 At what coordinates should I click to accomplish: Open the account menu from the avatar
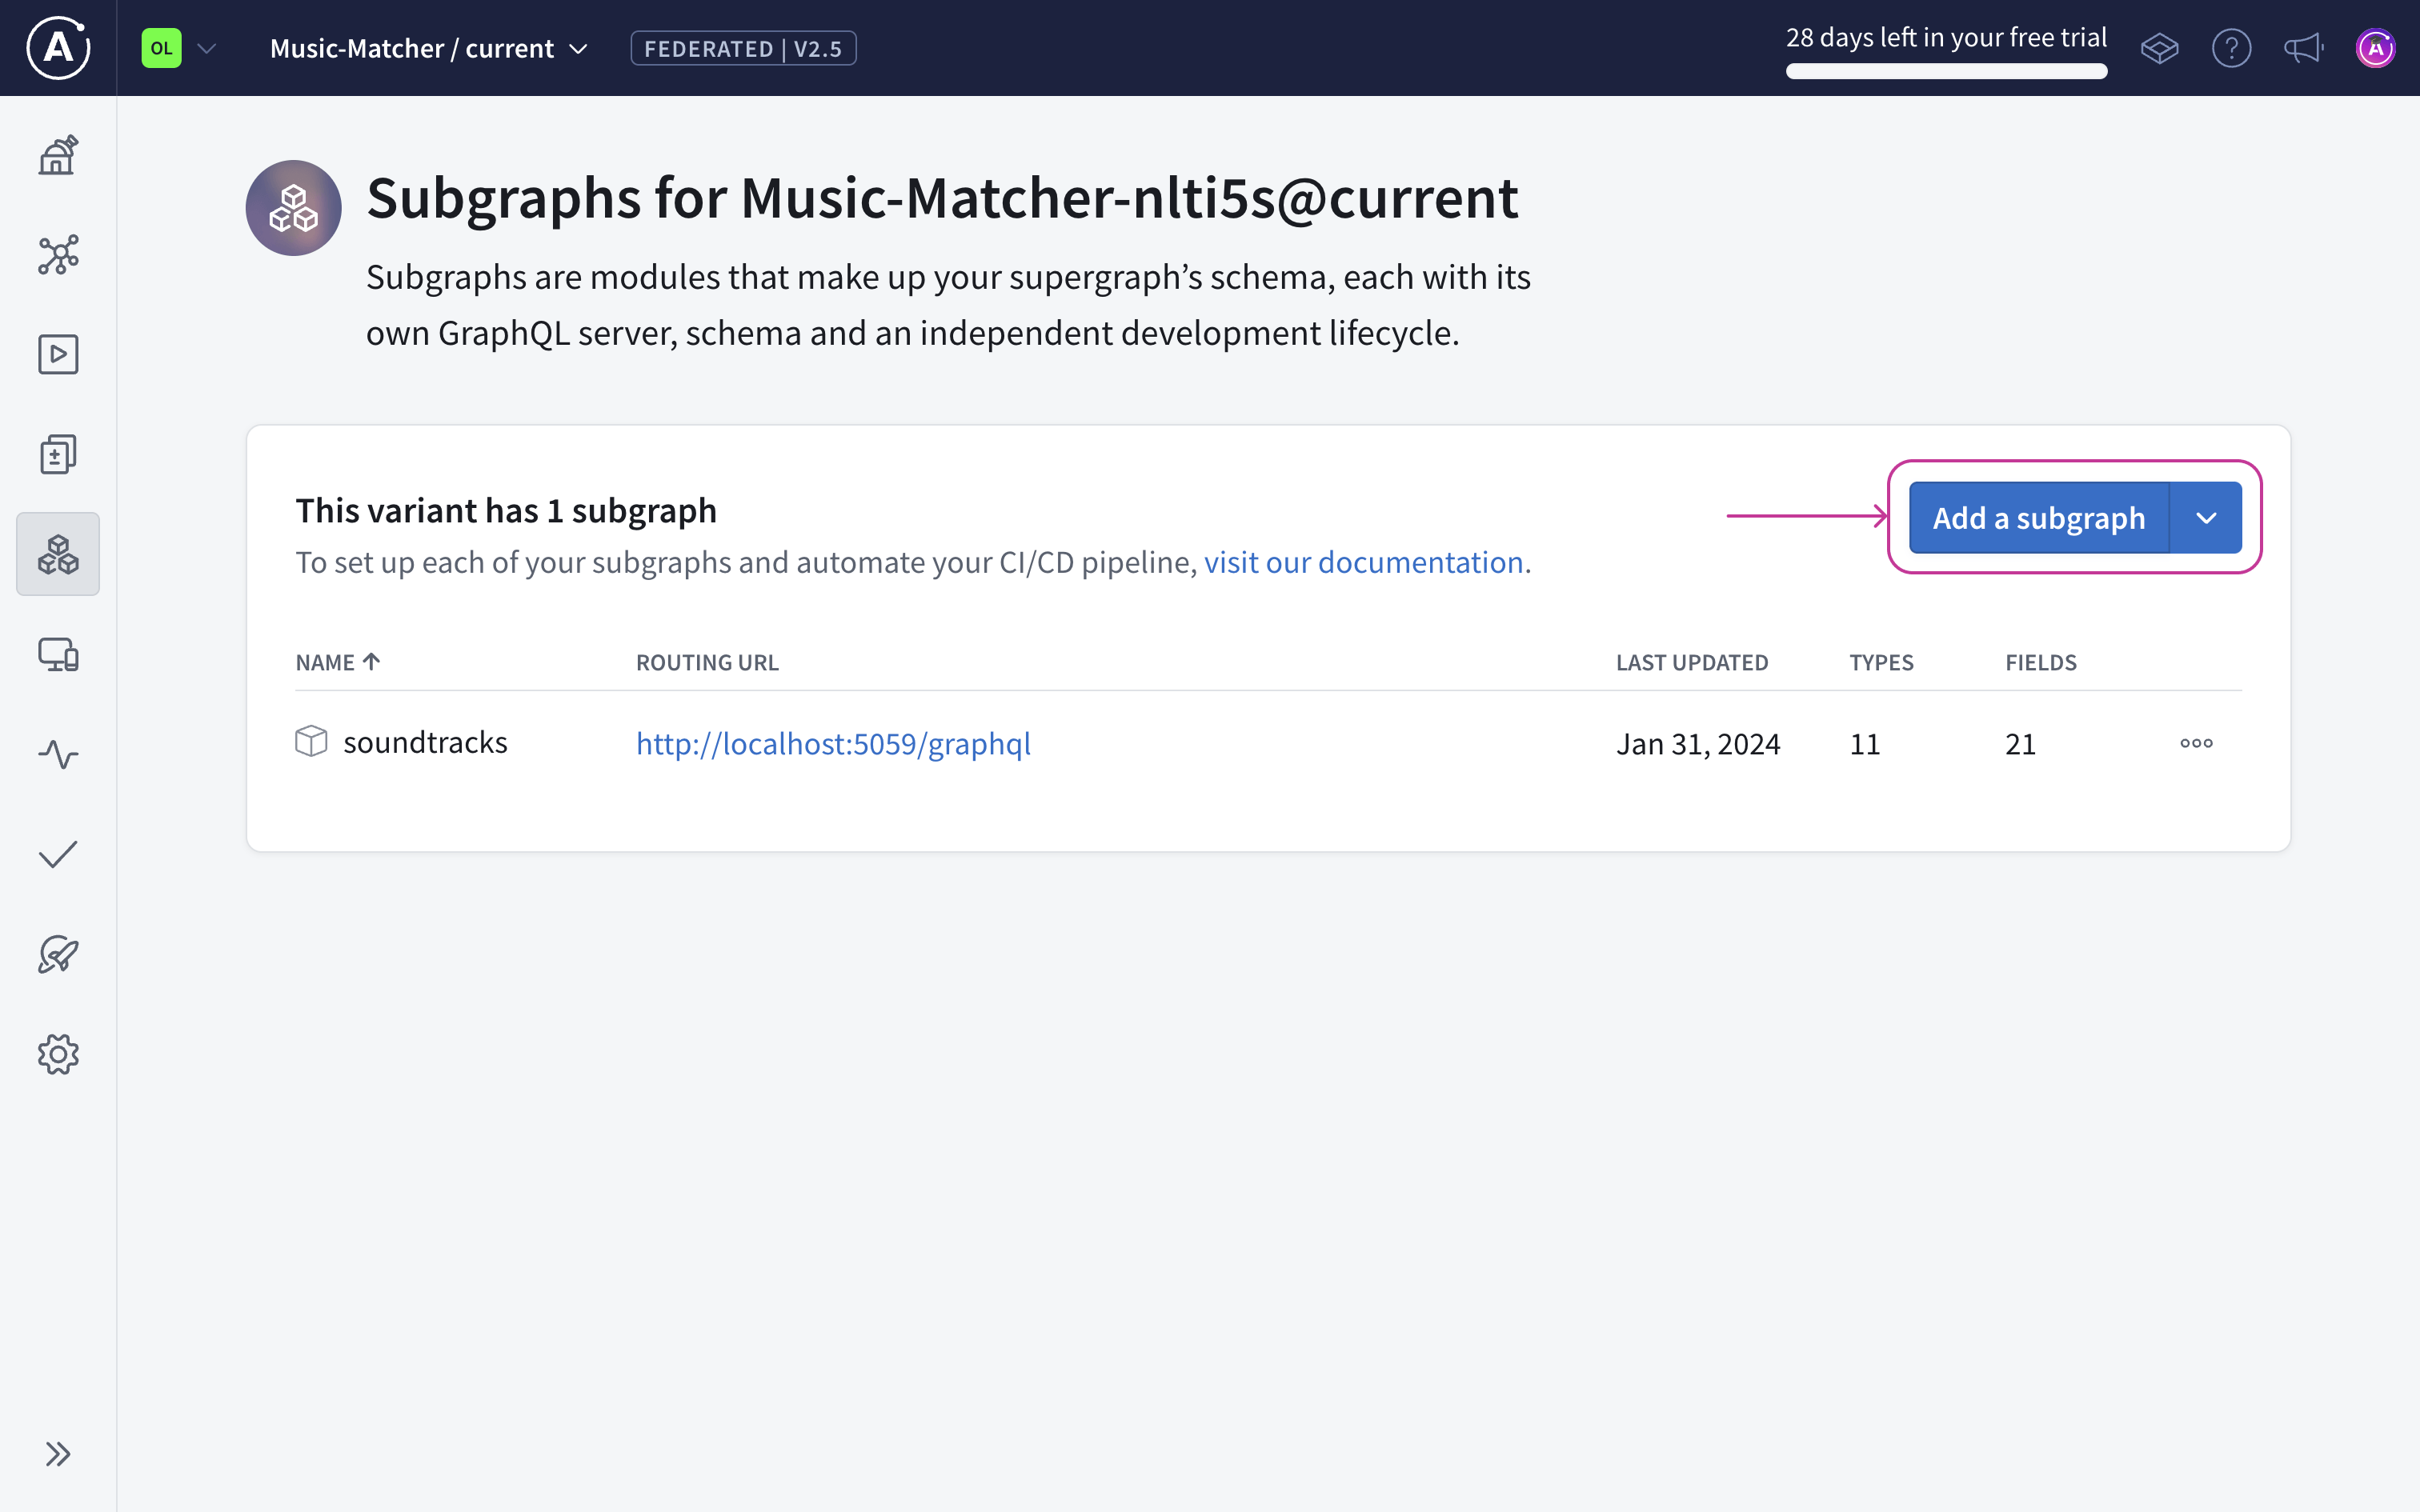(x=2376, y=47)
